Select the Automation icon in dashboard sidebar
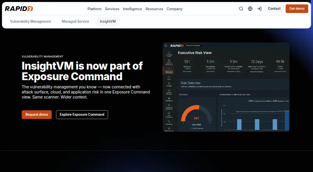 tap(169, 122)
